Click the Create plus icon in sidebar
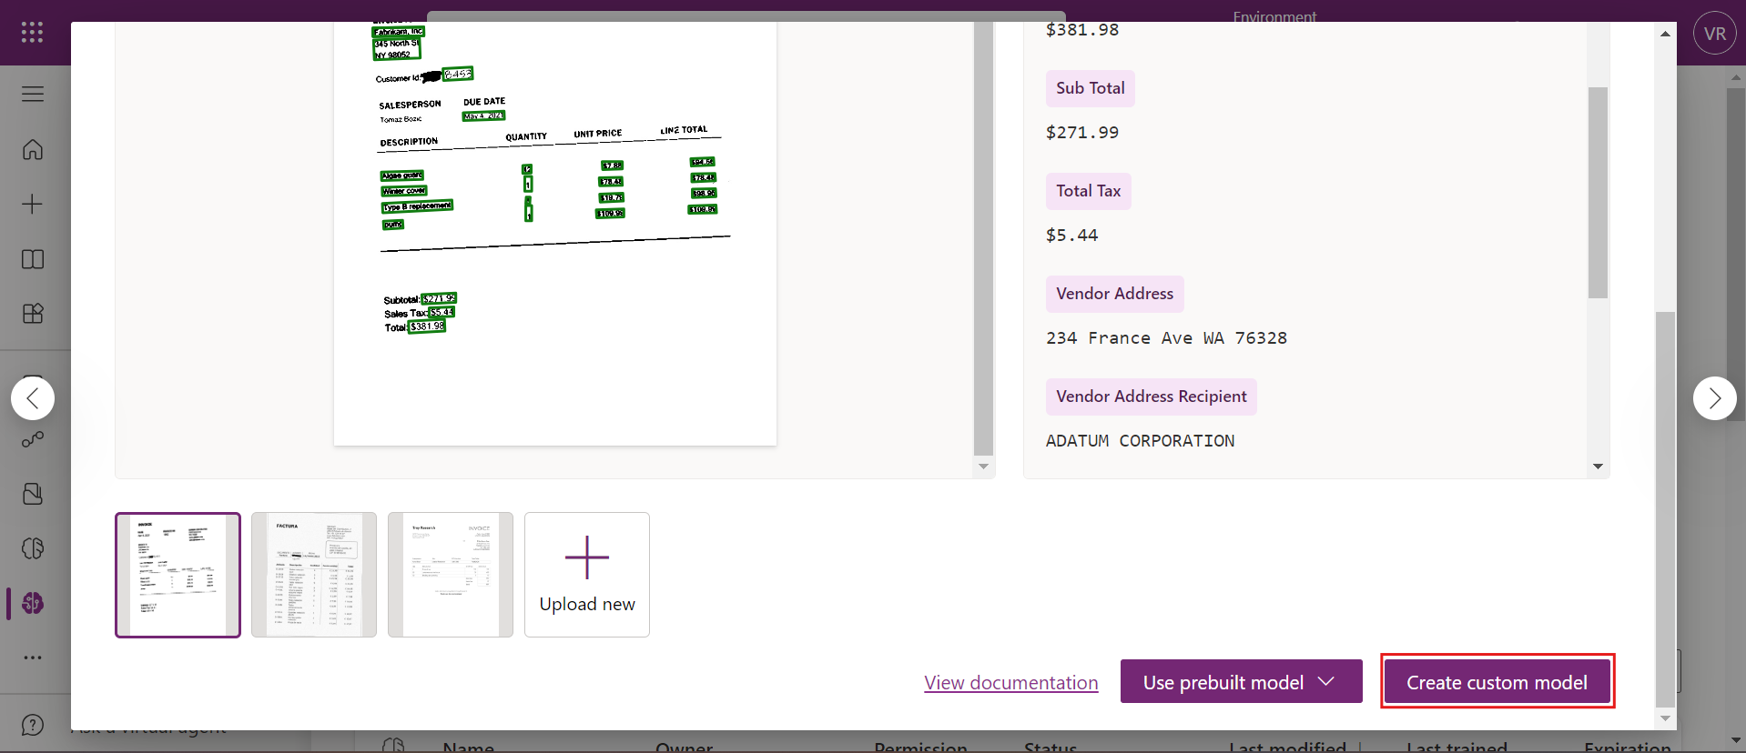1746x753 pixels. click(x=33, y=204)
